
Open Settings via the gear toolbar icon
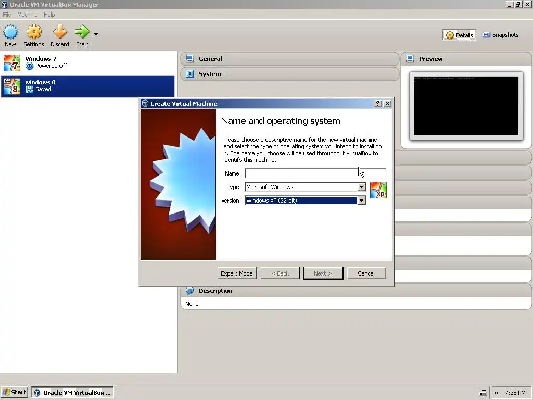click(x=34, y=32)
